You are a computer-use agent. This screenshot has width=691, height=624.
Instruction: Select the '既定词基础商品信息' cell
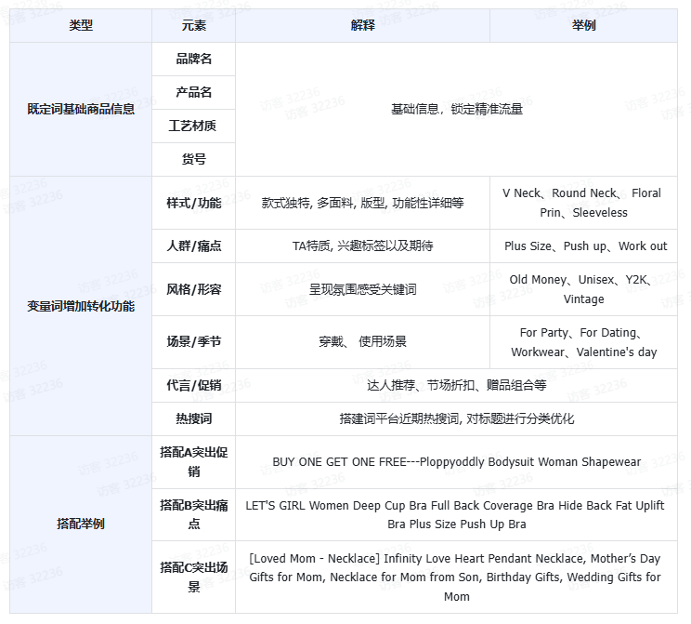pyautogui.click(x=81, y=109)
